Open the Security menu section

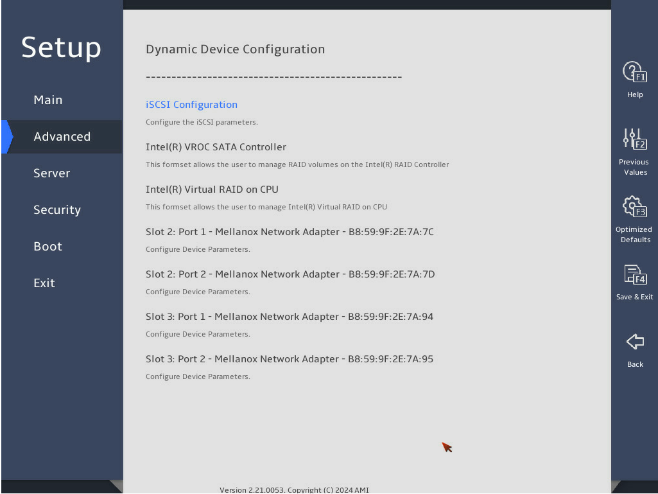[x=57, y=209]
